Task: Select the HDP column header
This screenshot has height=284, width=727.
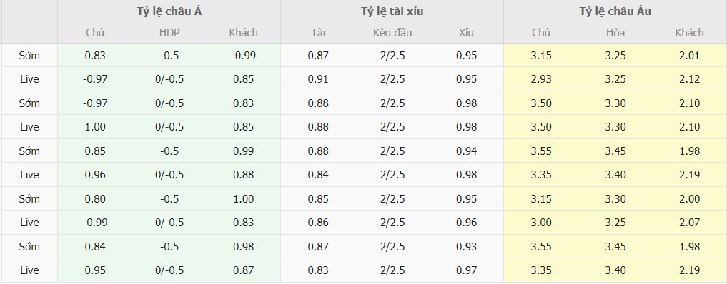Action: coord(169,33)
